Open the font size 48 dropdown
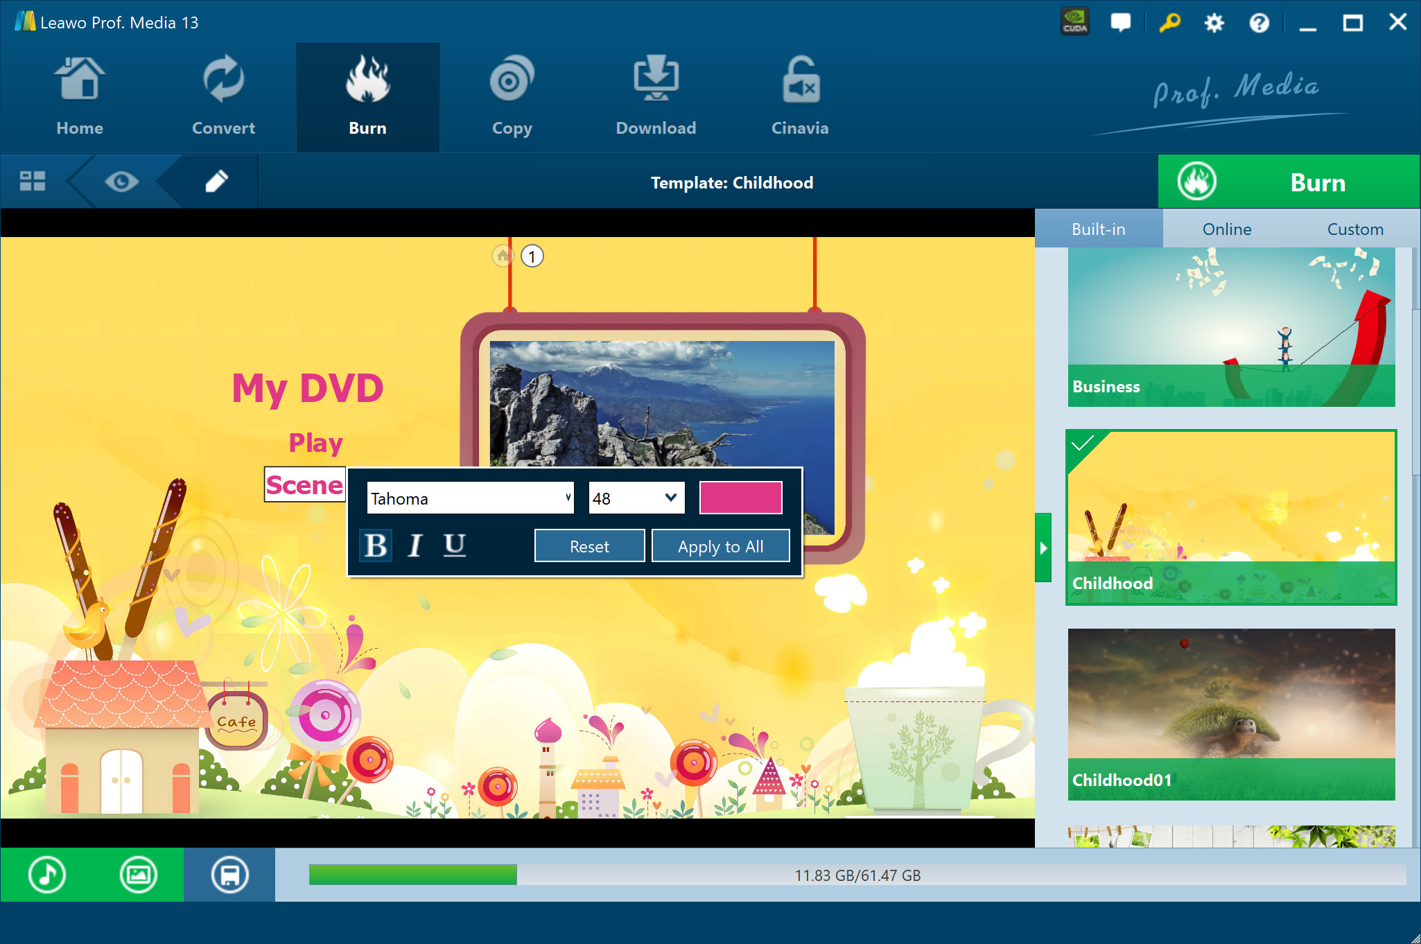Viewport: 1421px width, 944px height. [636, 498]
